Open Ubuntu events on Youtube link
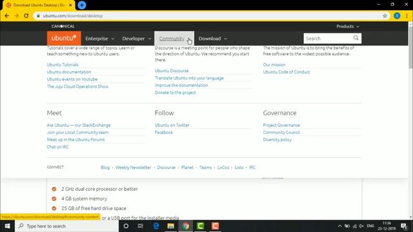Screen dimensions: 413x232 pos(72,79)
